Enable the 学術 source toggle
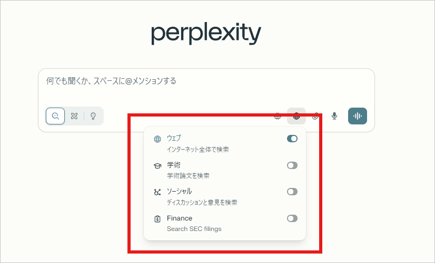 292,165
